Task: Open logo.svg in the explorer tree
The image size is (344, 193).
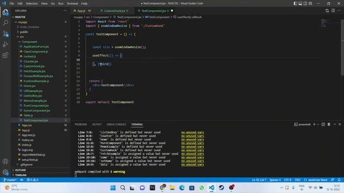Action: coord(27,150)
